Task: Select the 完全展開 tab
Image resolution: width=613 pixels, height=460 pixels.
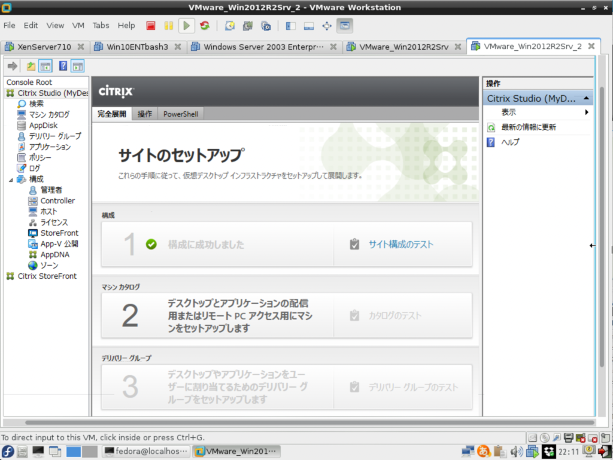Action: click(112, 114)
